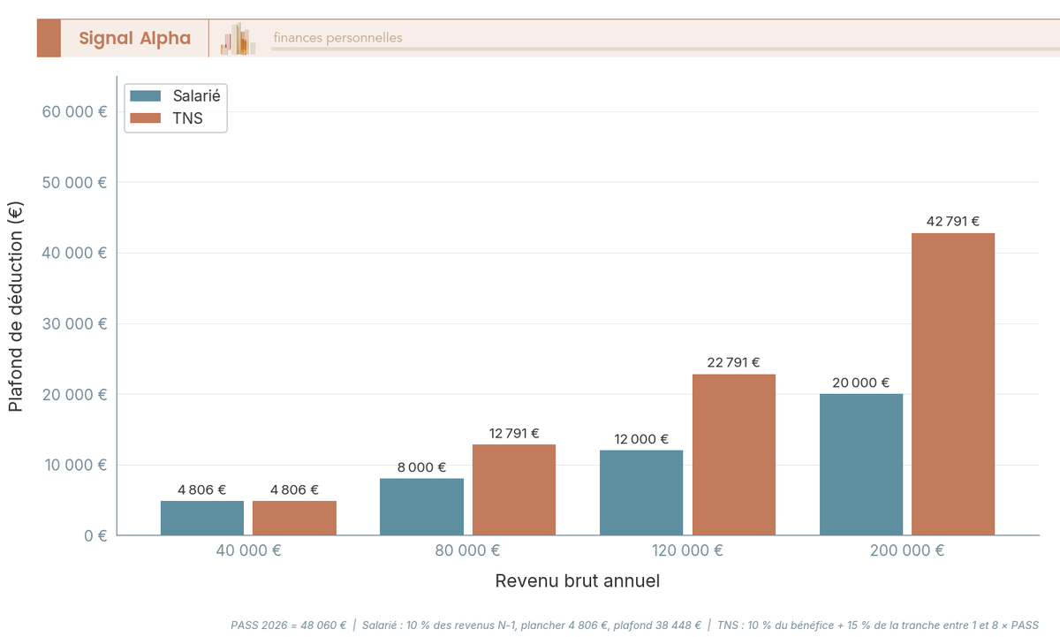Click the small bar-chart emblem in the header
Screen dimensions: 1060x637
point(237,38)
